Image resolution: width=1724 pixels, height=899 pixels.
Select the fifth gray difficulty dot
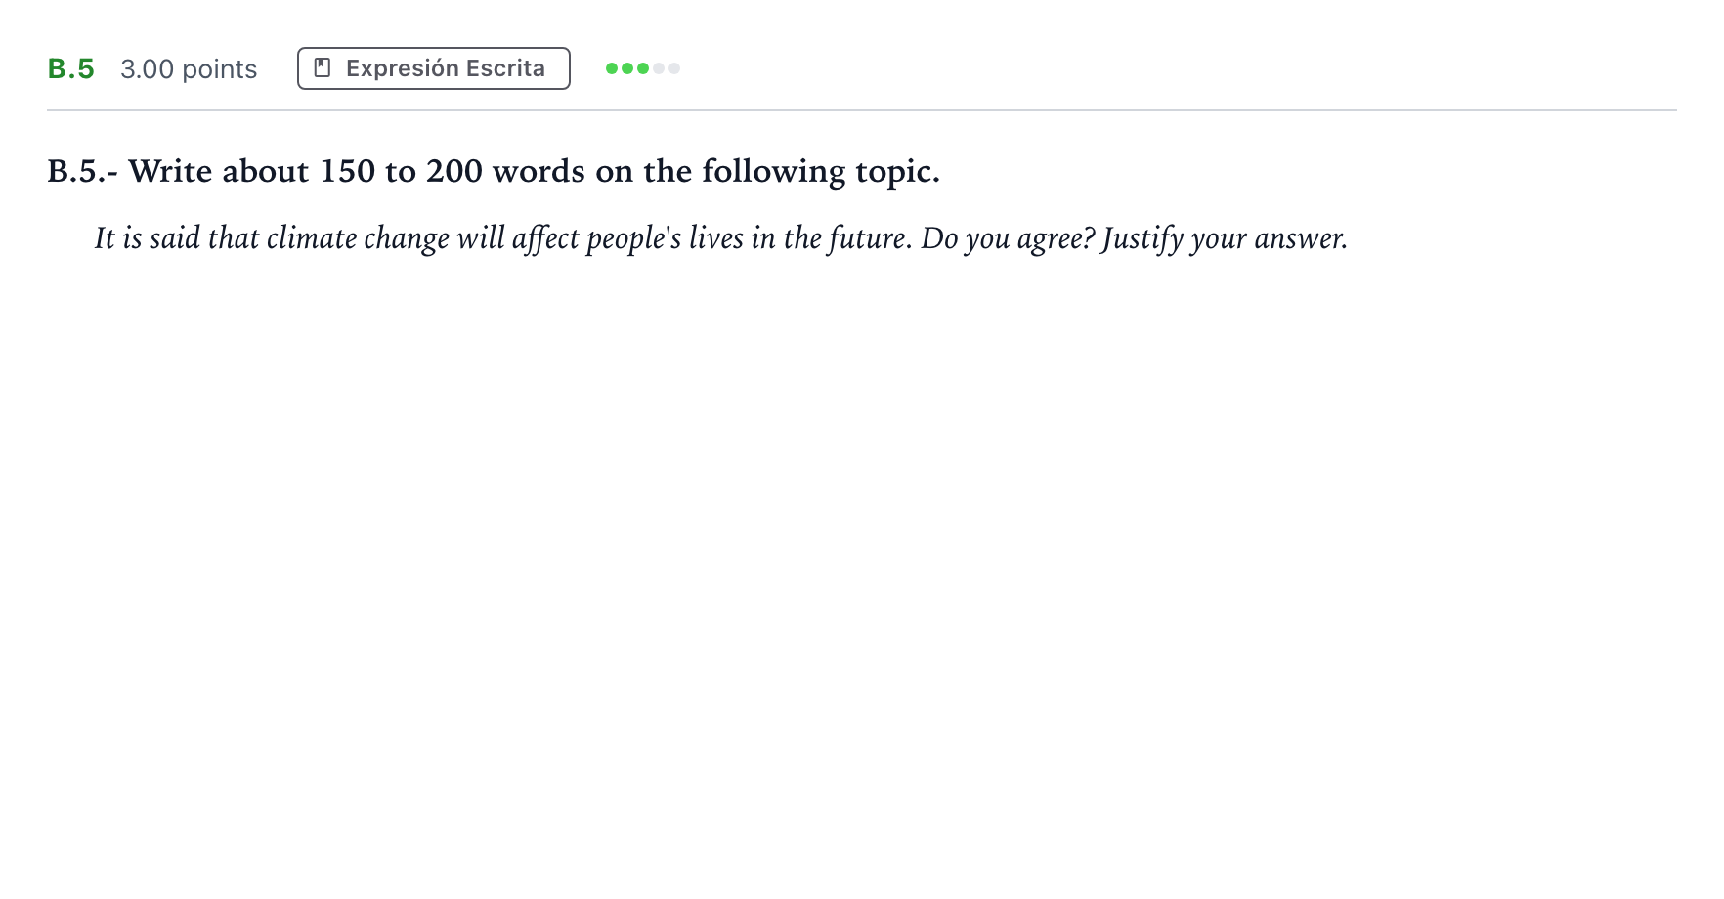(674, 68)
